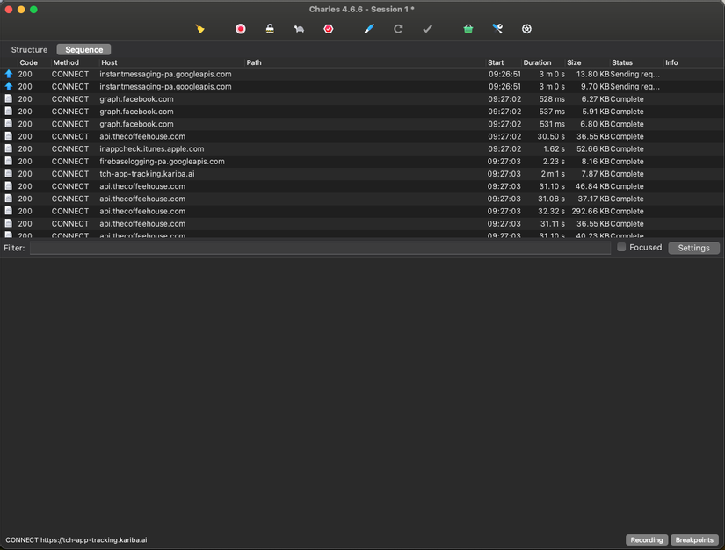Image resolution: width=725 pixels, height=550 pixels.
Task: Open filter Settings
Action: [x=693, y=248]
